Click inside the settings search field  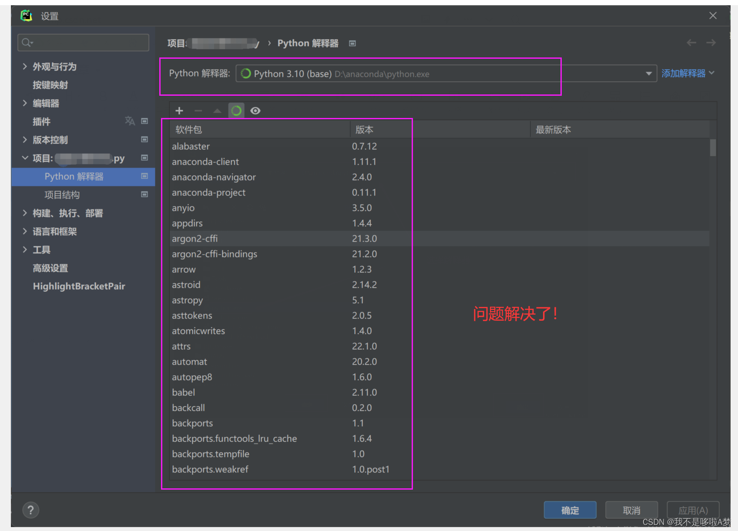pos(83,43)
